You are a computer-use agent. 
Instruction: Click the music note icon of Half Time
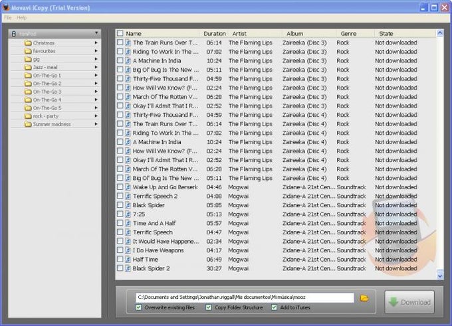[128, 259]
